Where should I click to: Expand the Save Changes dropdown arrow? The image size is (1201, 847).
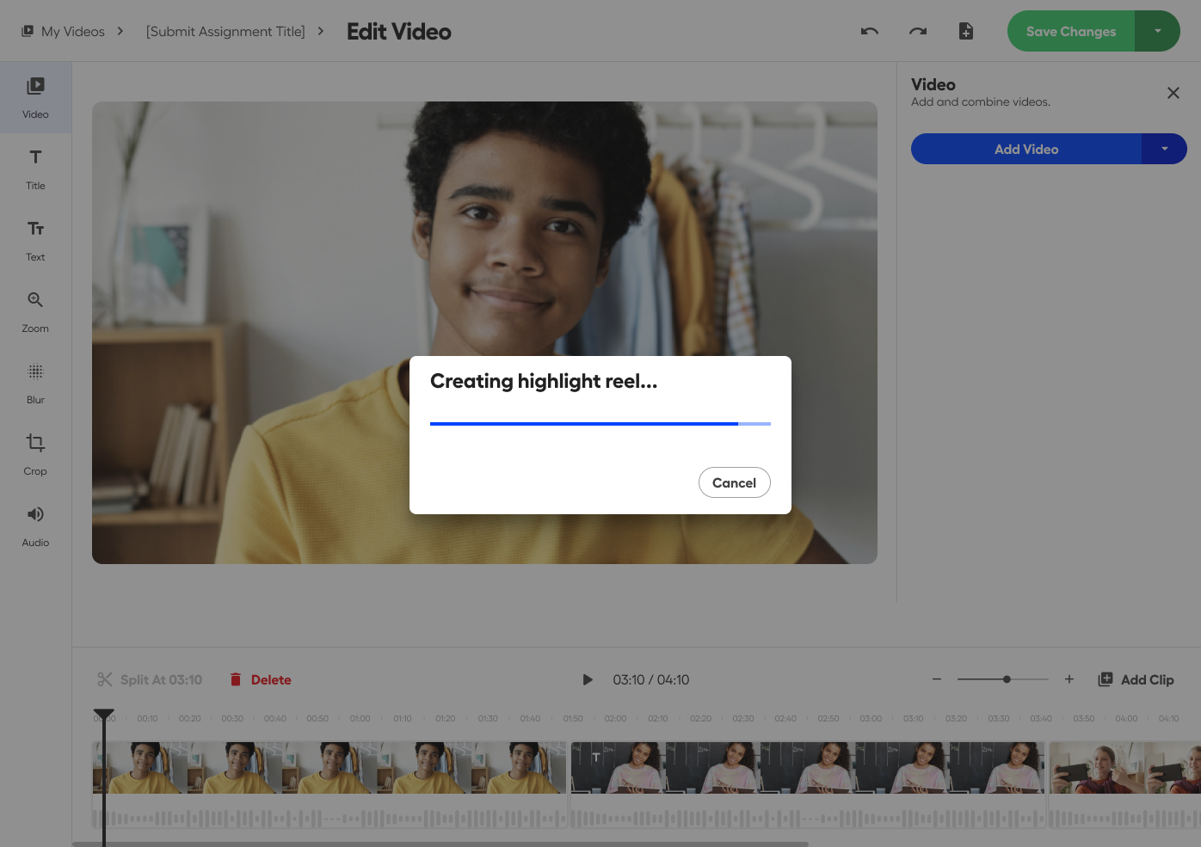tap(1157, 32)
